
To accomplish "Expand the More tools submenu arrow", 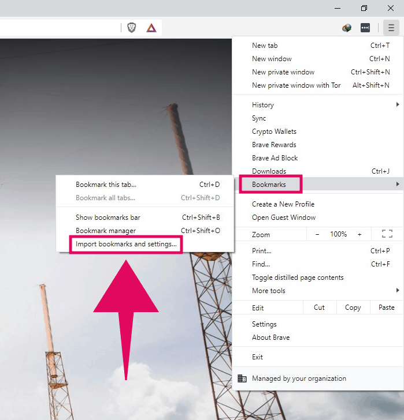I will point(398,290).
